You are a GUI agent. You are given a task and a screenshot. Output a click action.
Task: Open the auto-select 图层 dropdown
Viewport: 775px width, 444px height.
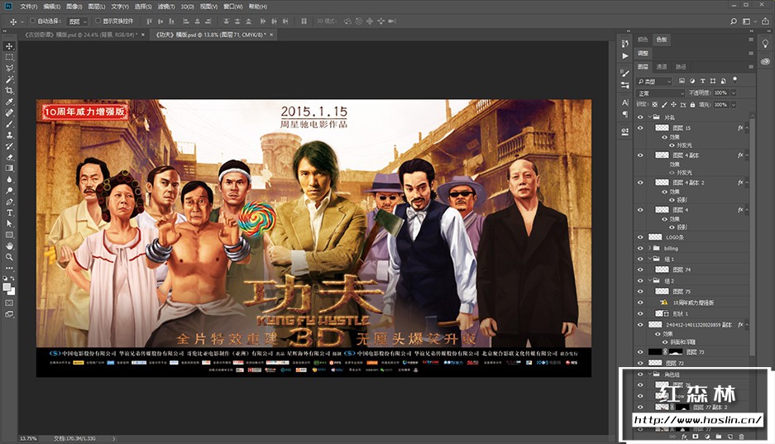[x=78, y=21]
